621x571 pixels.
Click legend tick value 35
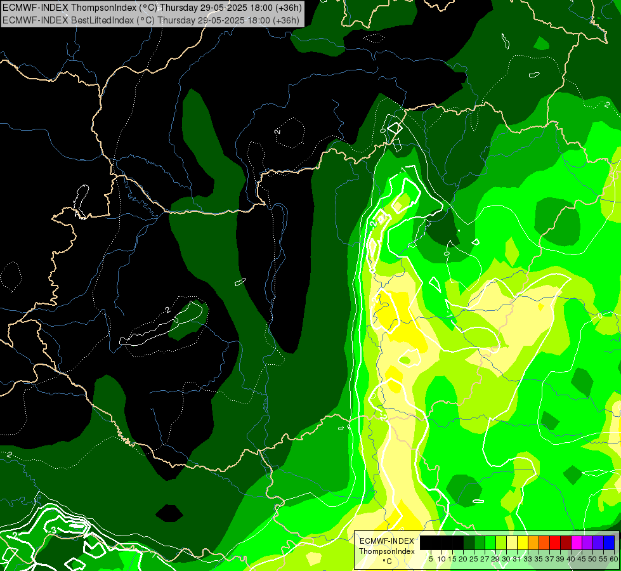point(539,559)
